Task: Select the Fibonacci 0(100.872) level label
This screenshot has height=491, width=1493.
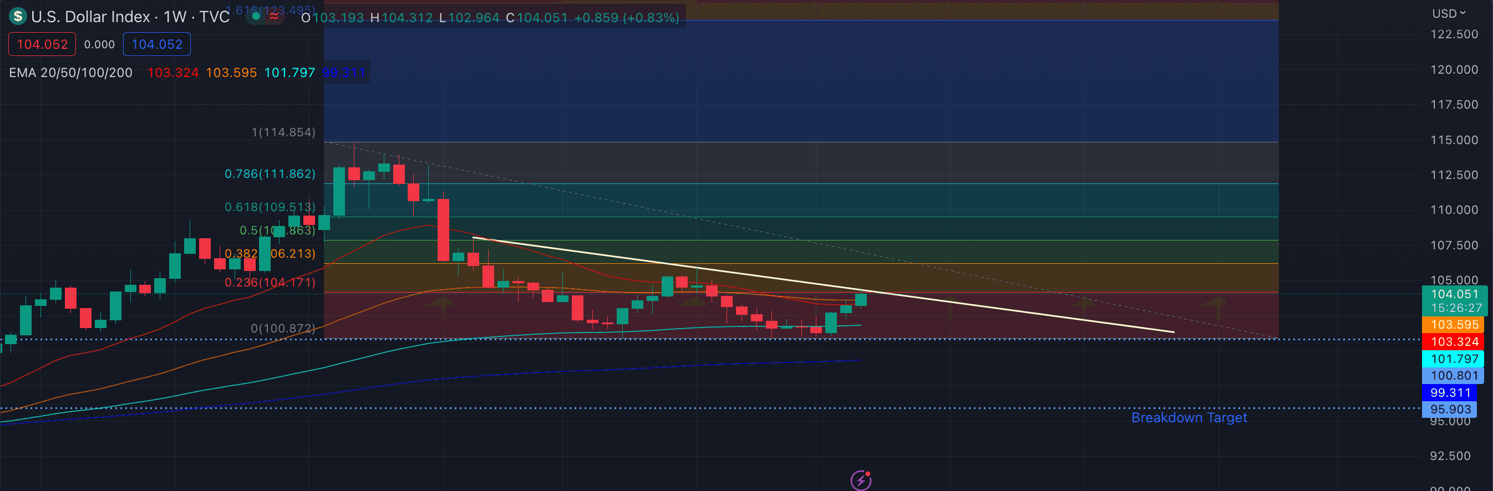Action: coord(283,328)
